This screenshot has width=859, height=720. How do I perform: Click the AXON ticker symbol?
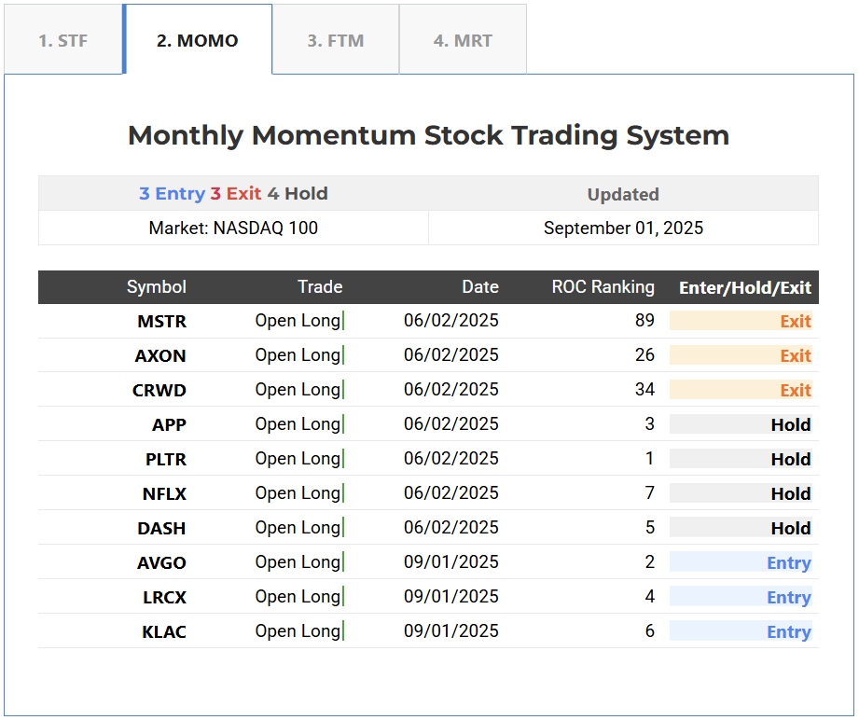point(160,356)
